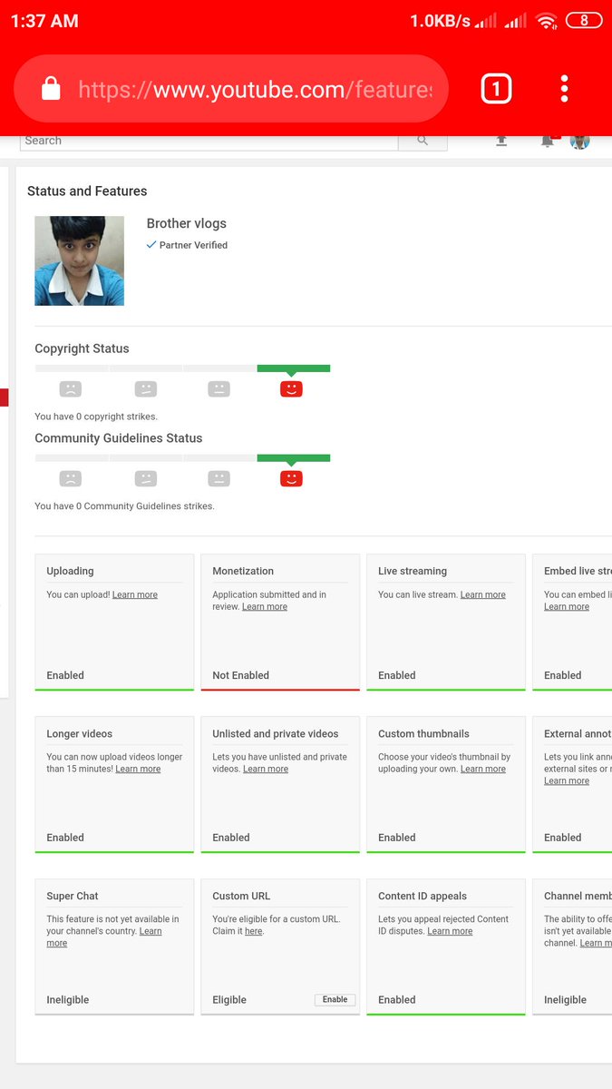Click the second grey face under Copyright Status
The height and width of the screenshot is (1089, 612).
pos(145,389)
